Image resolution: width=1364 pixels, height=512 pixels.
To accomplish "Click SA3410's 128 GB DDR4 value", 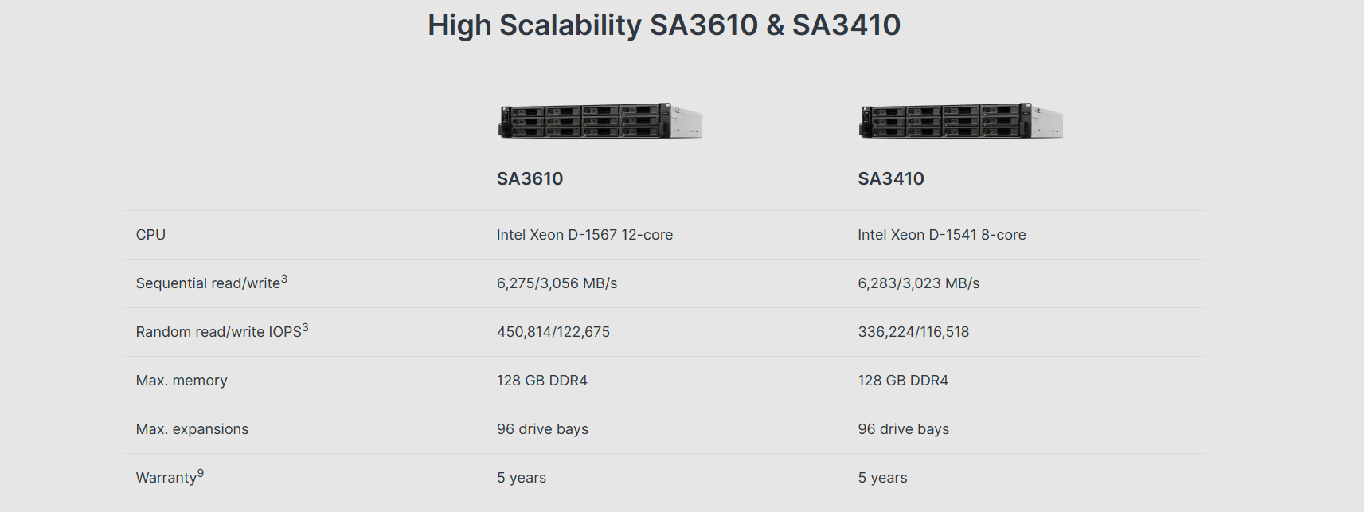I will pos(903,381).
